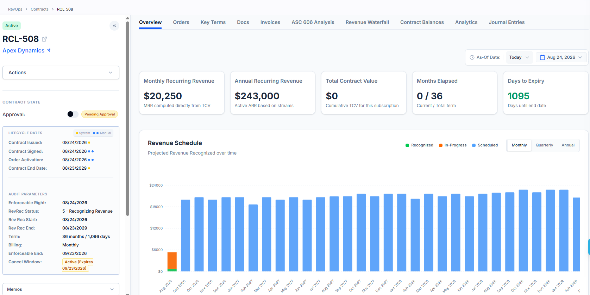This screenshot has width=590, height=295.
Task: Click the Billing value Monthly
Action: 70,245
